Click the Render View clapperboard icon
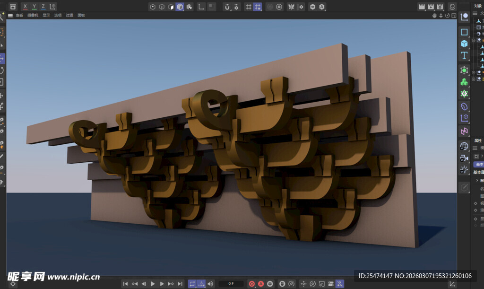This screenshot has height=289, width=484. coord(422,7)
